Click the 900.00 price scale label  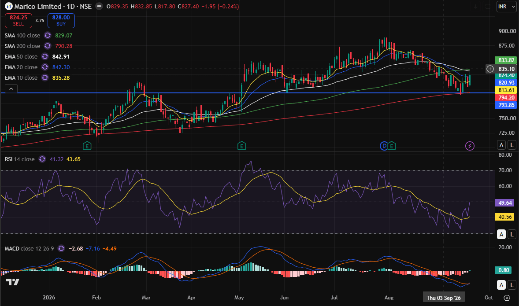(x=508, y=31)
